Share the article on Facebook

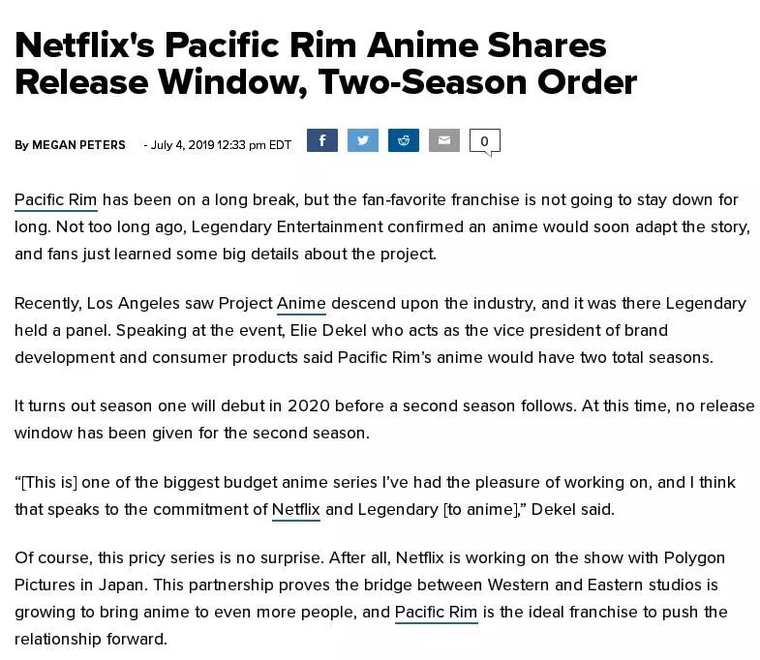(321, 140)
